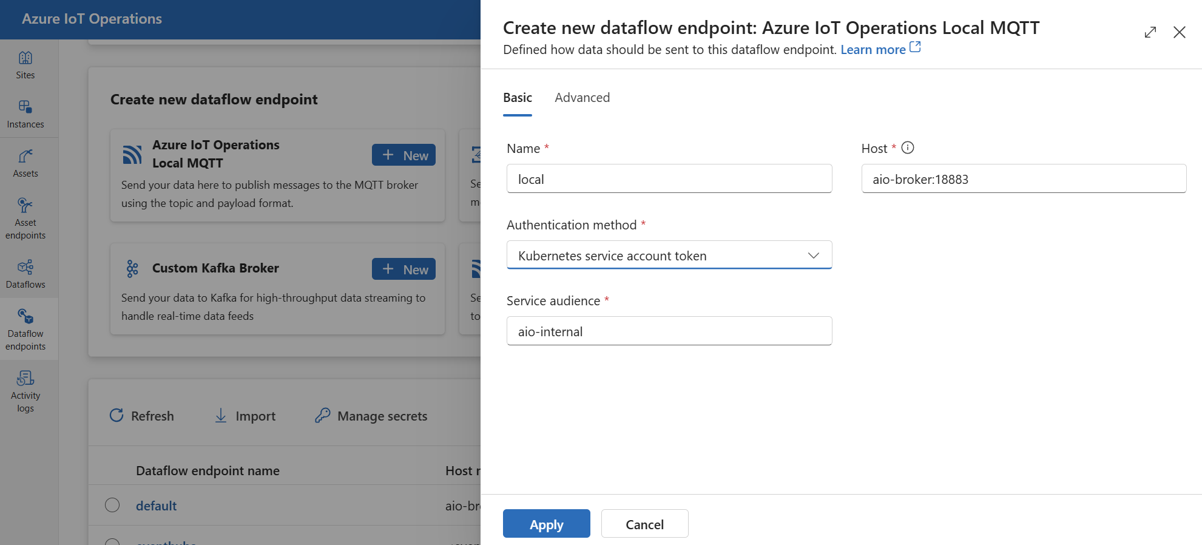Click the Import label in endpoint toolbar
This screenshot has width=1202, height=545.
[255, 416]
